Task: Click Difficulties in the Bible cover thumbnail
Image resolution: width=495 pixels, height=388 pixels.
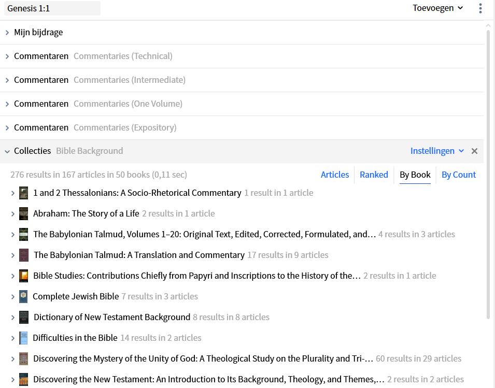Action: tap(23, 338)
